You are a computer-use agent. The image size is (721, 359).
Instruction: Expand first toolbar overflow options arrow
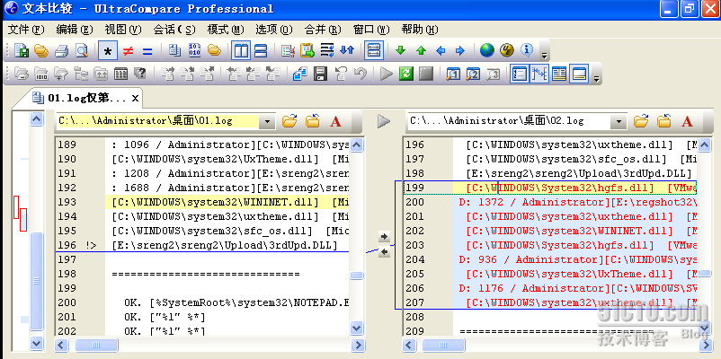544,56
